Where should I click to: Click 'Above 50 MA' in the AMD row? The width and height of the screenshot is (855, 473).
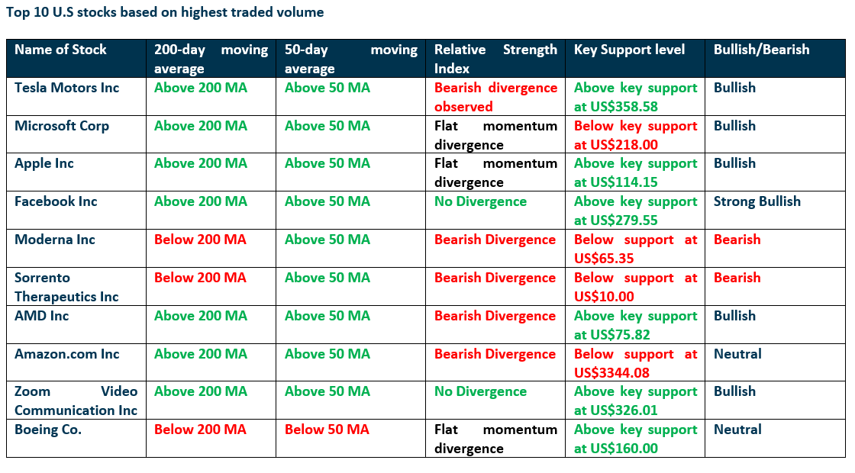[x=327, y=316]
